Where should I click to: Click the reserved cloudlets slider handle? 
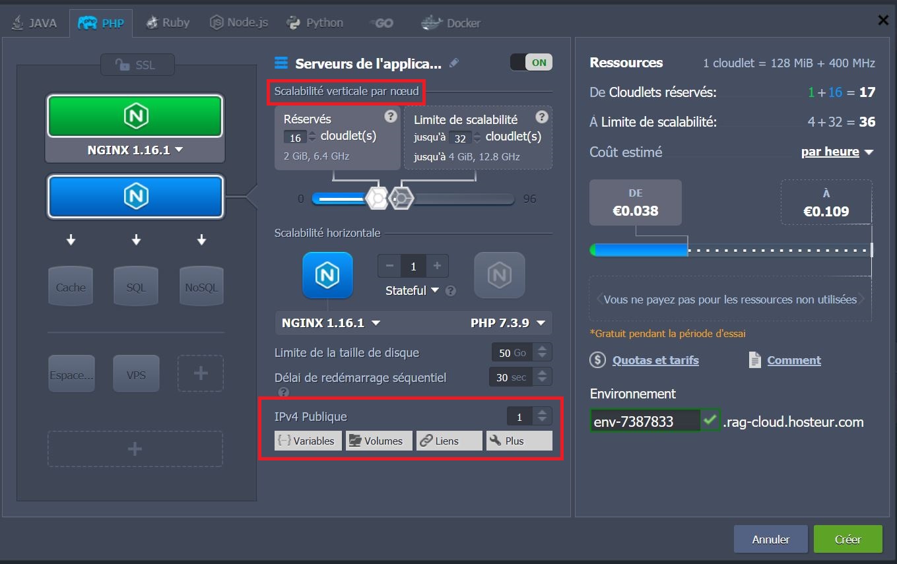(377, 199)
